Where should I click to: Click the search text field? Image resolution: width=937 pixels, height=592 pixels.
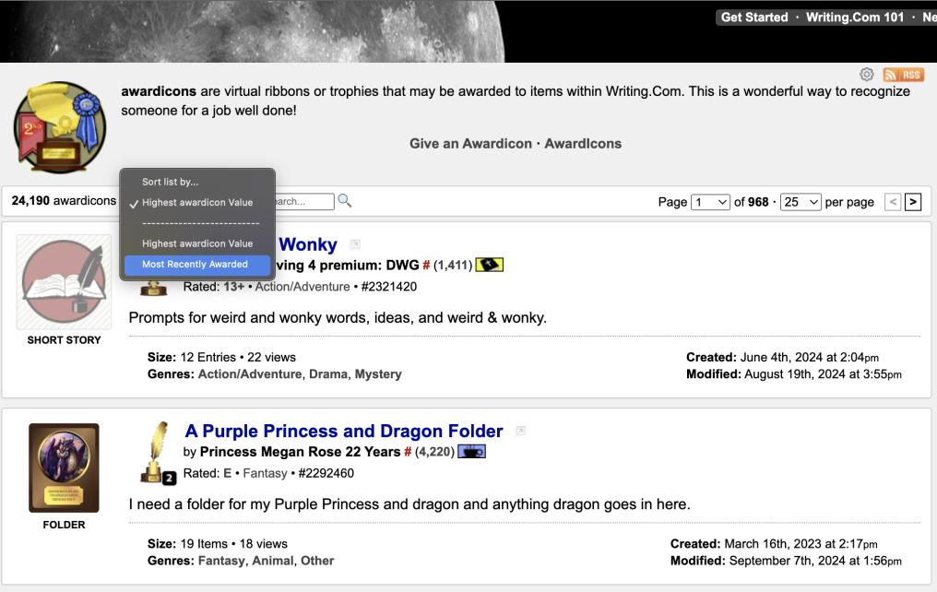(304, 201)
